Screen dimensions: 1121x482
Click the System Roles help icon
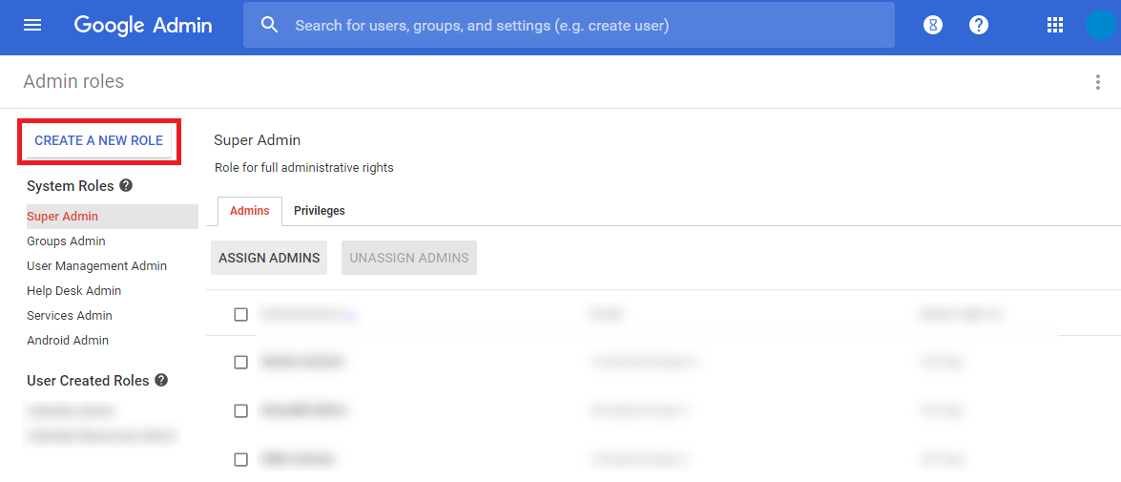tap(126, 185)
